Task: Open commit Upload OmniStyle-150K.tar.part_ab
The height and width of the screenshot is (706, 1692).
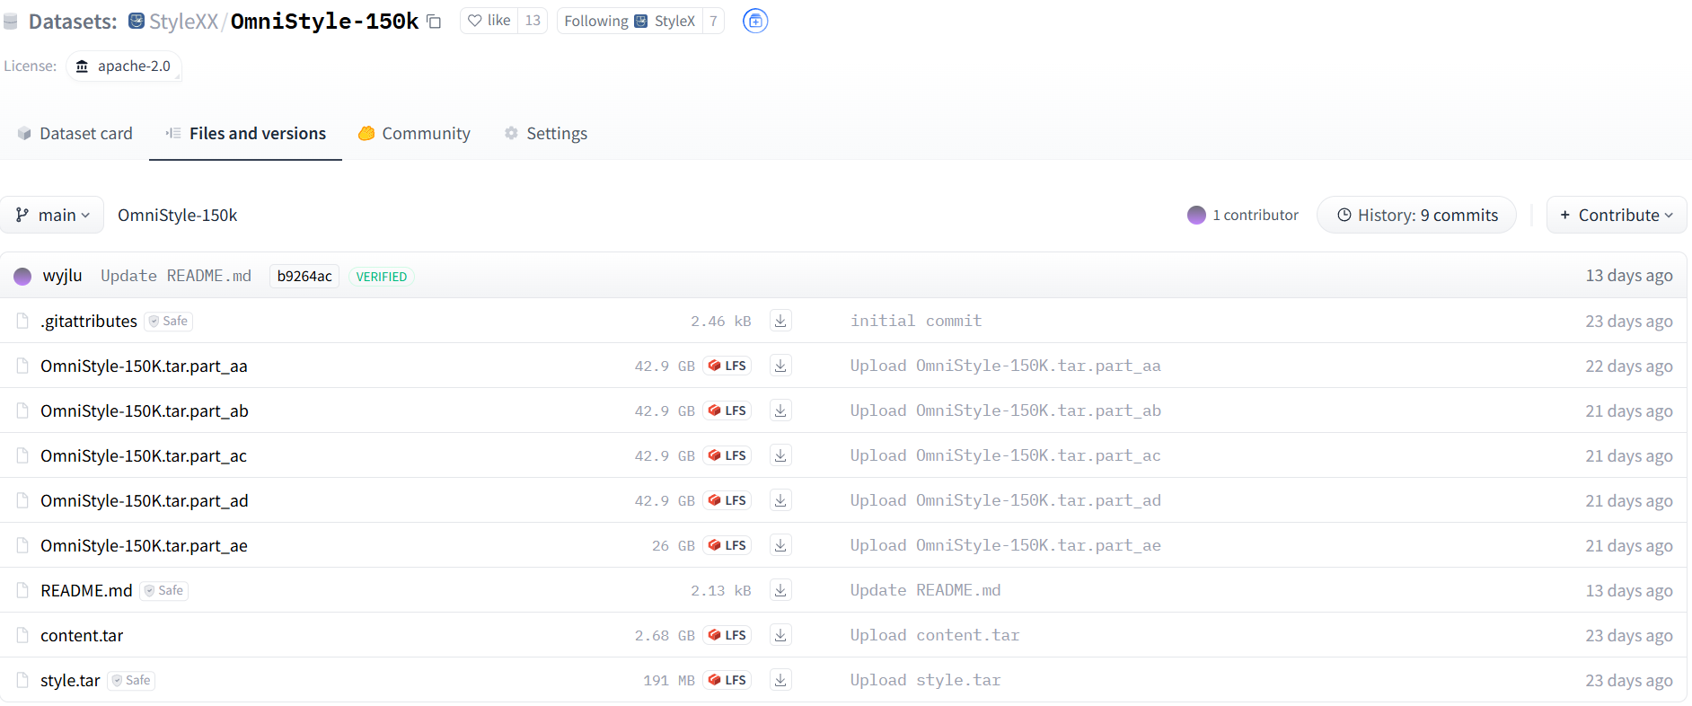Action: pos(1006,410)
